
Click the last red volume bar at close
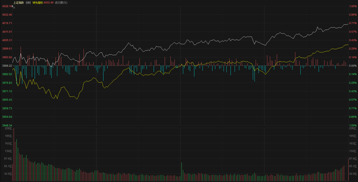[348, 170]
